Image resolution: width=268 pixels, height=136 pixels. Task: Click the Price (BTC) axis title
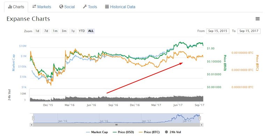coord(257,63)
